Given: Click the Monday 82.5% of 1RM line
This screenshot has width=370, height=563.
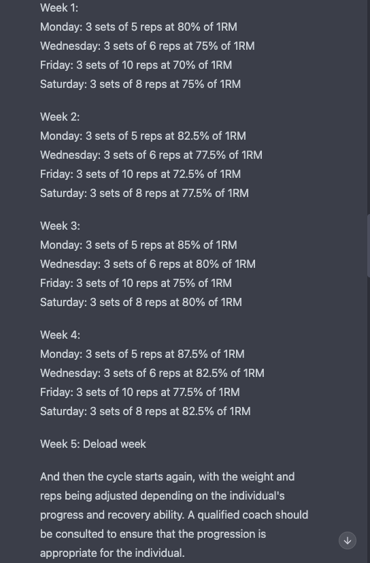Looking at the screenshot, I should tap(144, 136).
